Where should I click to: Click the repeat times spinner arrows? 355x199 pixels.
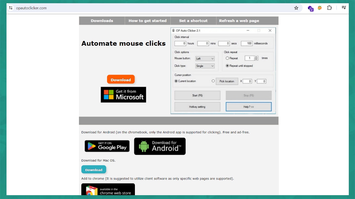pyautogui.click(x=256, y=58)
